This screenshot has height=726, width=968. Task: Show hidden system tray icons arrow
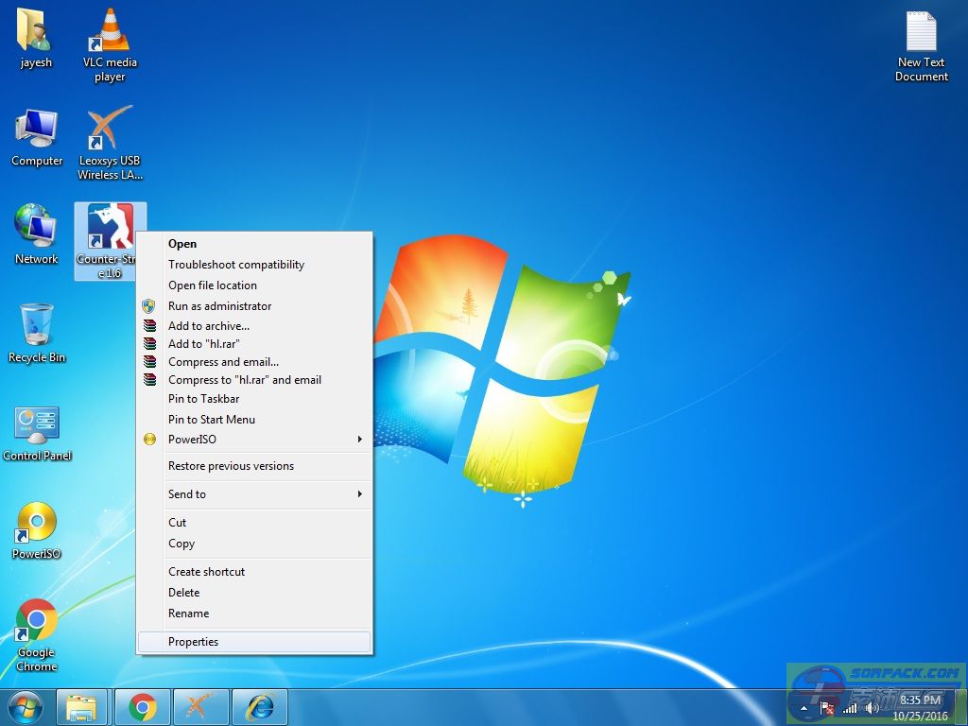click(x=804, y=708)
